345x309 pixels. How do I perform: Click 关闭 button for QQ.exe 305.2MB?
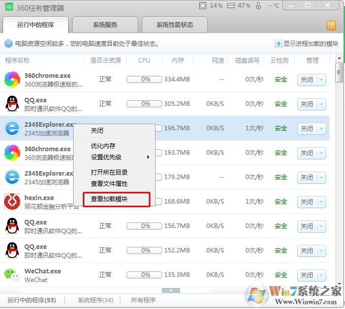click(x=307, y=104)
